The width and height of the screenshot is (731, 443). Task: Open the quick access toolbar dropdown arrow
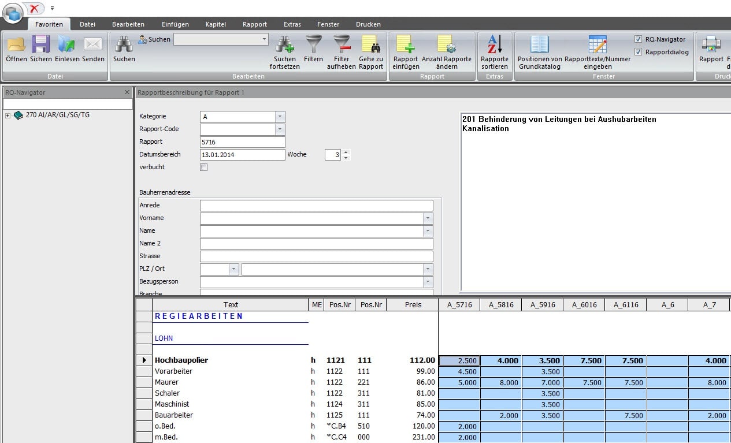coord(52,8)
